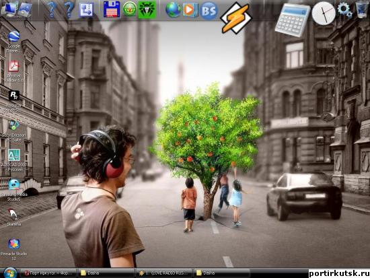The height and width of the screenshot is (278, 370).
Task: Switch to Порт Иркутск browser taskbar button
Action: [48, 273]
